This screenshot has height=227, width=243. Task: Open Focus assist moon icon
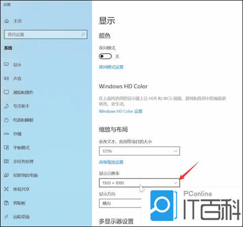click(x=7, y=106)
